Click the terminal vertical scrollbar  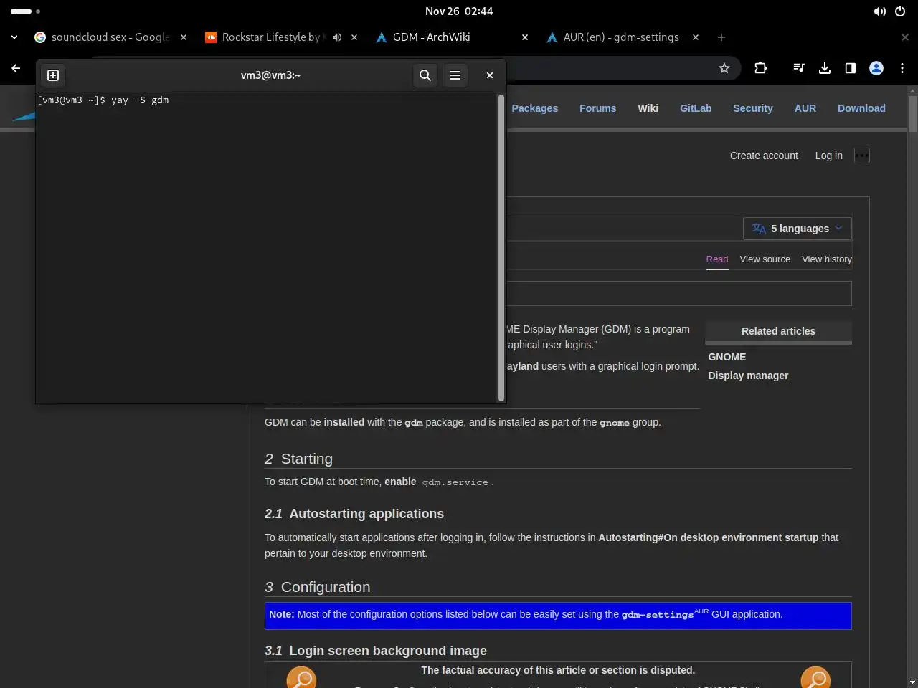click(501, 248)
